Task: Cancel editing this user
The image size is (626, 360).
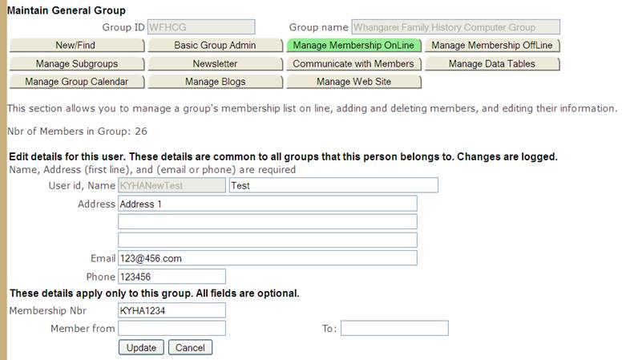Action: [190, 348]
